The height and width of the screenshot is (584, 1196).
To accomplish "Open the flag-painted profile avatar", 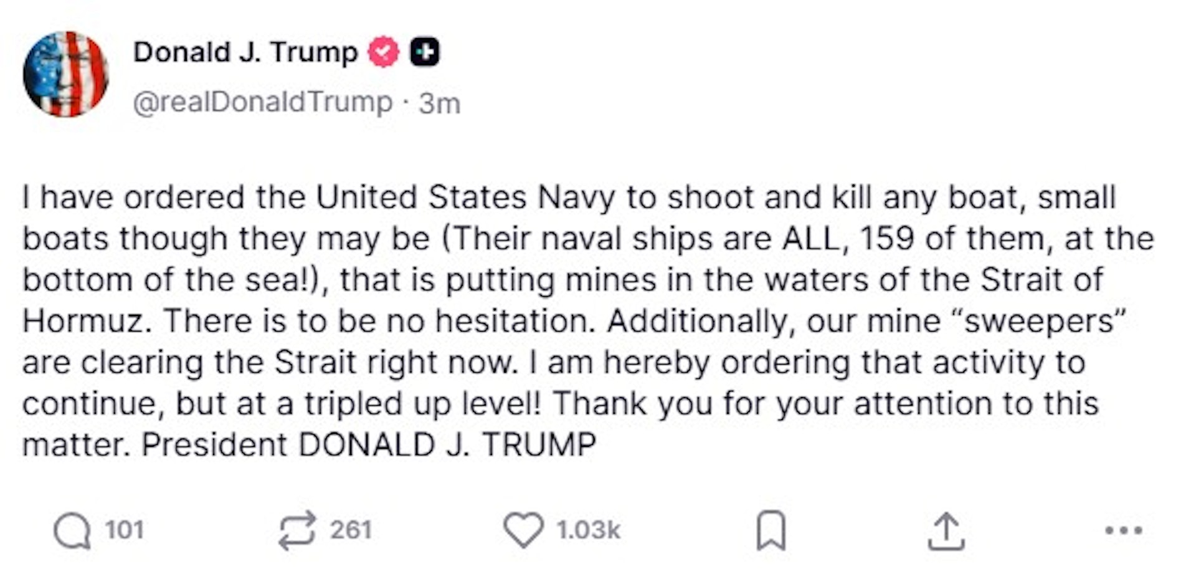I will (65, 74).
